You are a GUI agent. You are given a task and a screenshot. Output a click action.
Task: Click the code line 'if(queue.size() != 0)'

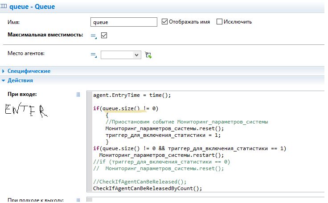126,108
